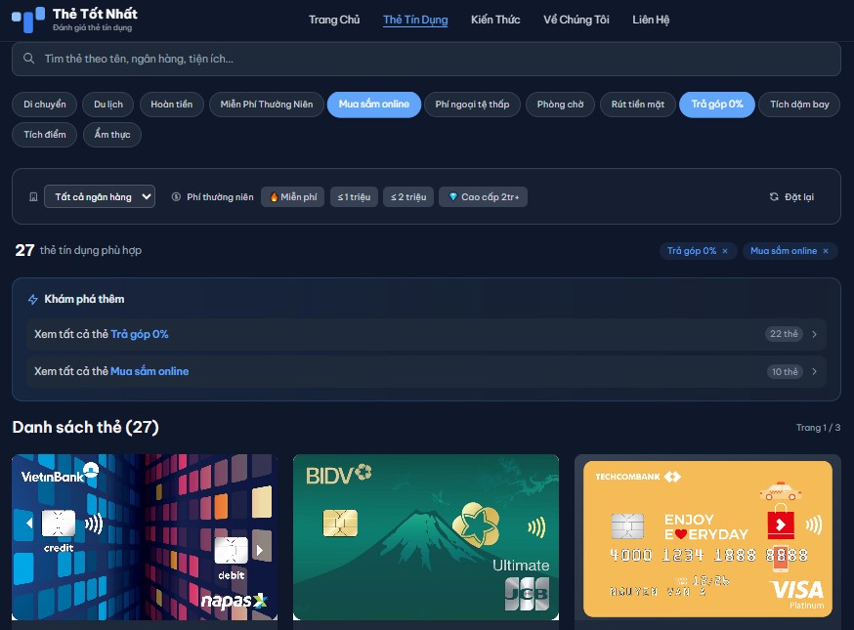Open the Trang Chủ menu item
The height and width of the screenshot is (630, 854).
(x=334, y=20)
